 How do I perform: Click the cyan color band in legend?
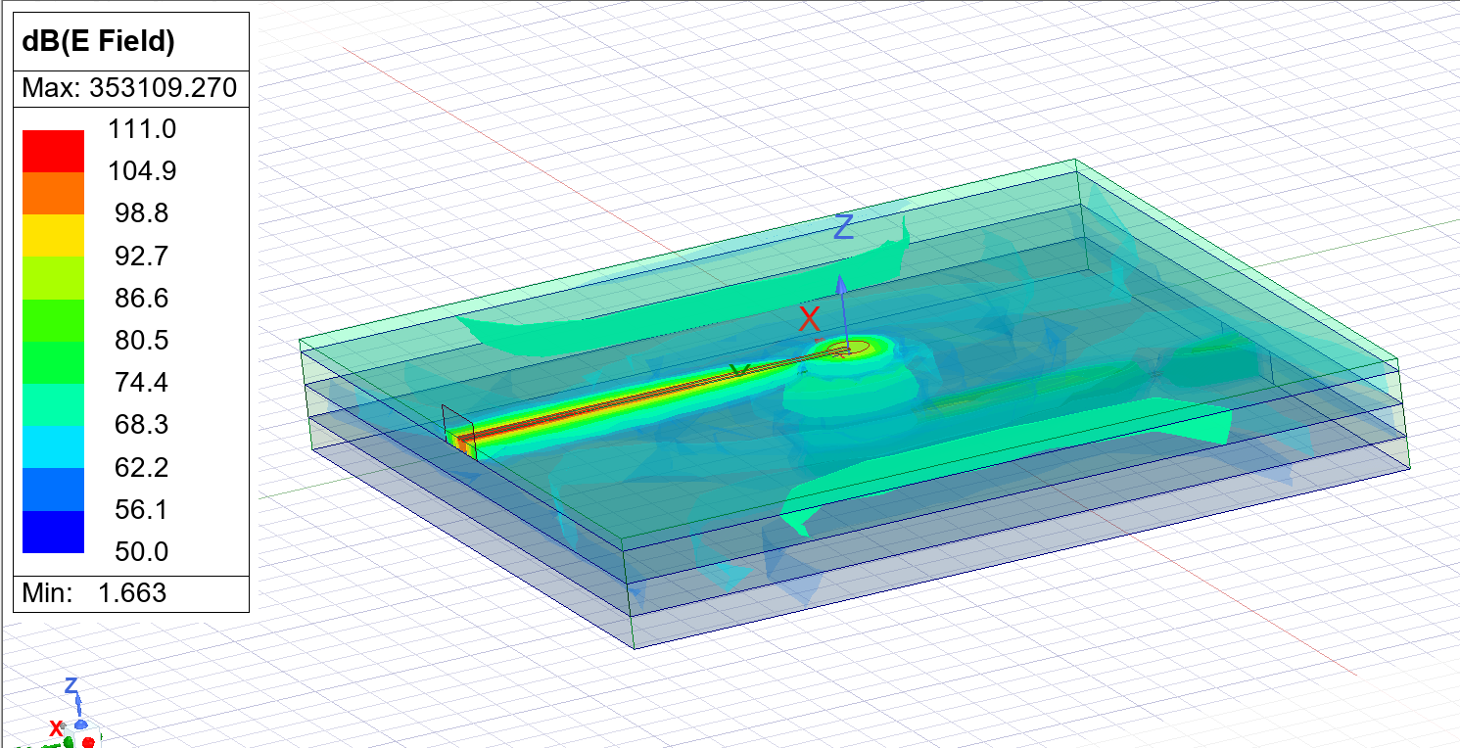pyautogui.click(x=54, y=447)
